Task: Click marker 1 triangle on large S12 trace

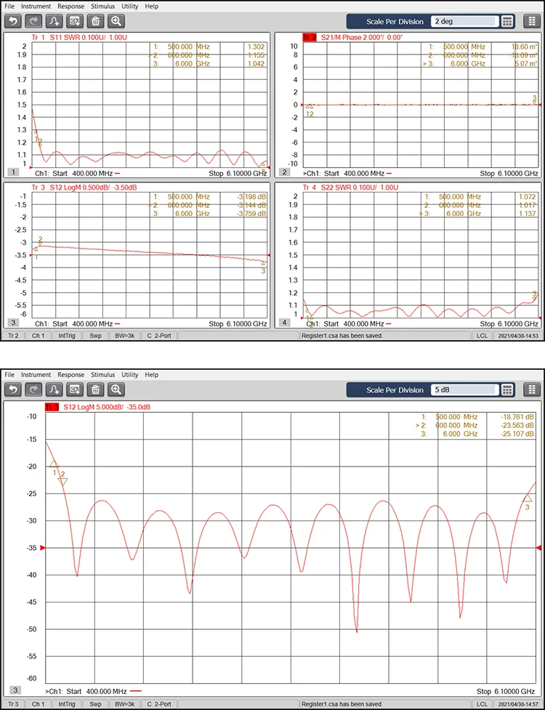Action: [54, 464]
